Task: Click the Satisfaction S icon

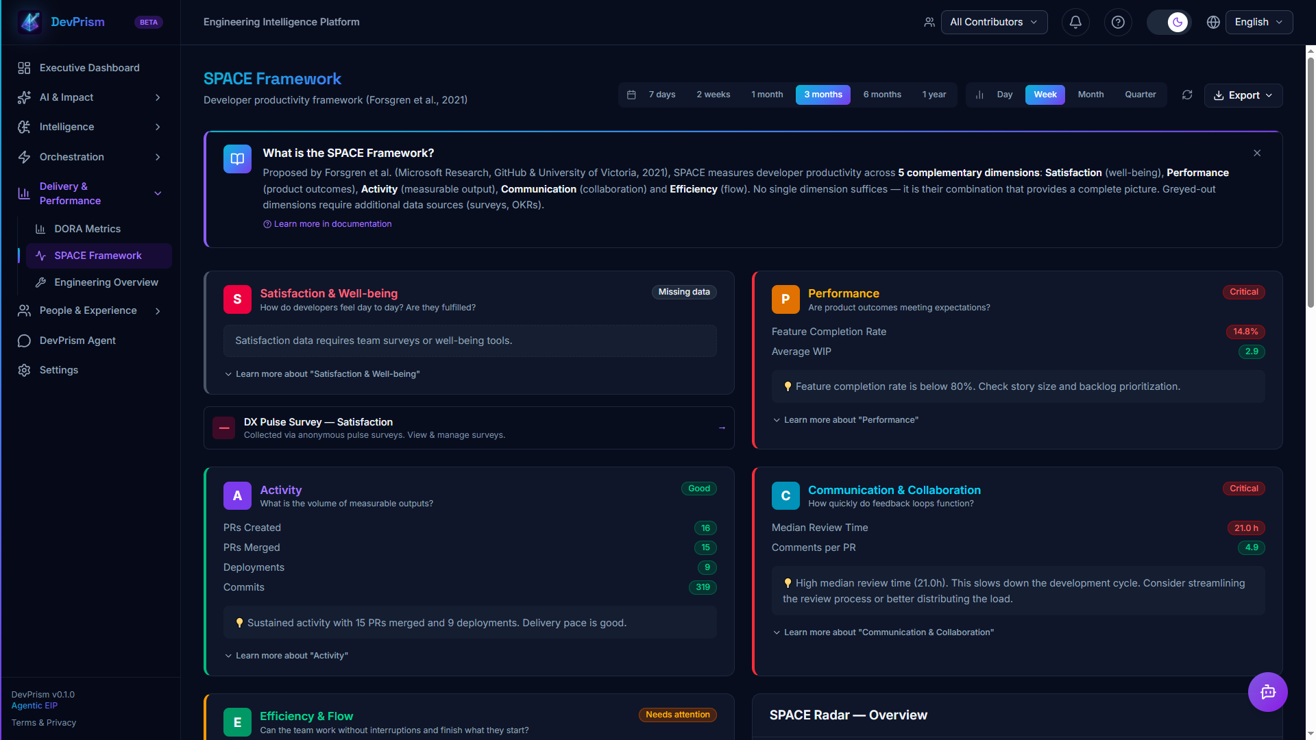Action: (237, 299)
